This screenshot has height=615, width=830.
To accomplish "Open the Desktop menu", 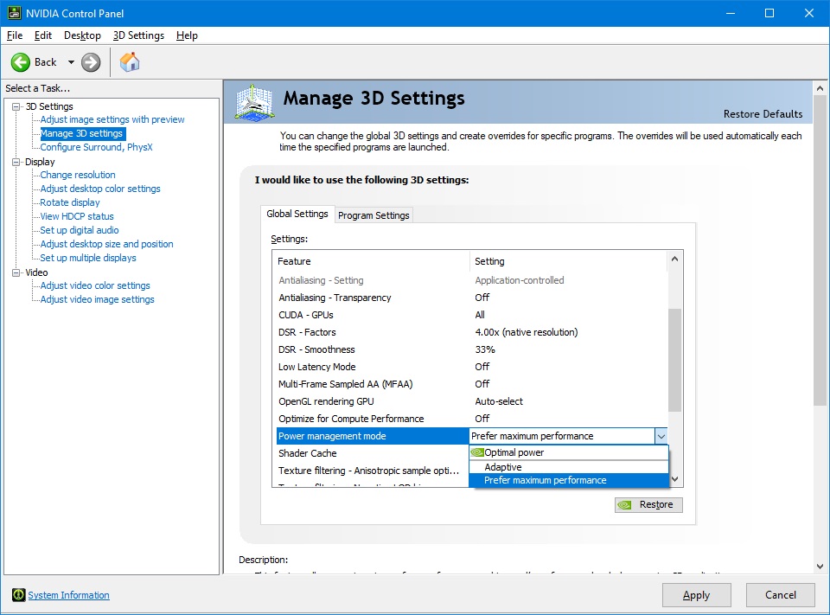I will pyautogui.click(x=82, y=35).
